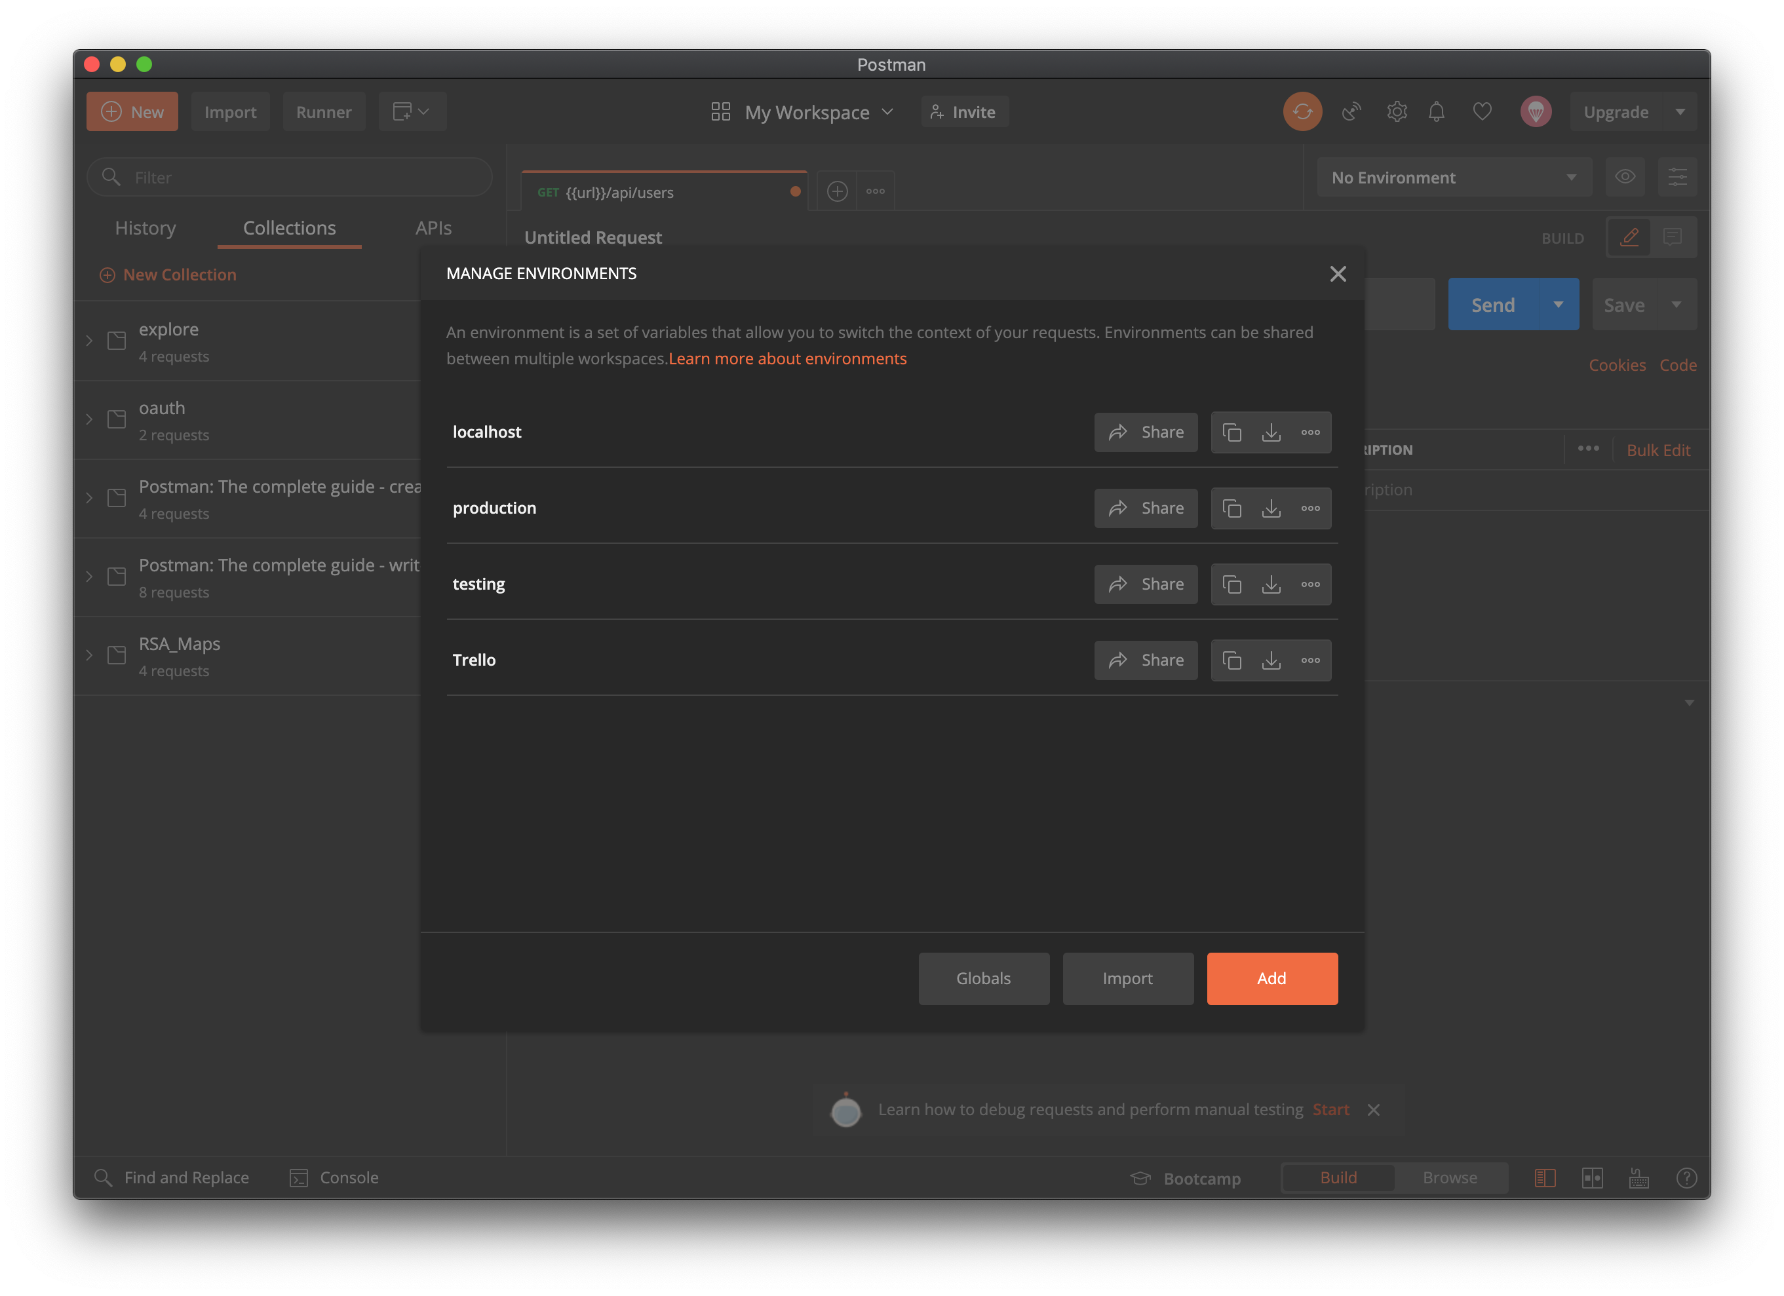Click the heart icon in header
Image resolution: width=1784 pixels, height=1296 pixels.
tap(1482, 111)
